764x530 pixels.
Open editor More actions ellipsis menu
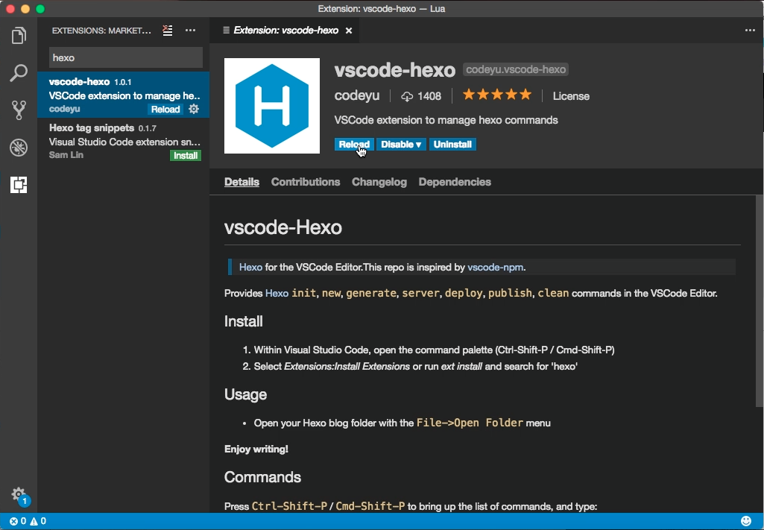(750, 31)
